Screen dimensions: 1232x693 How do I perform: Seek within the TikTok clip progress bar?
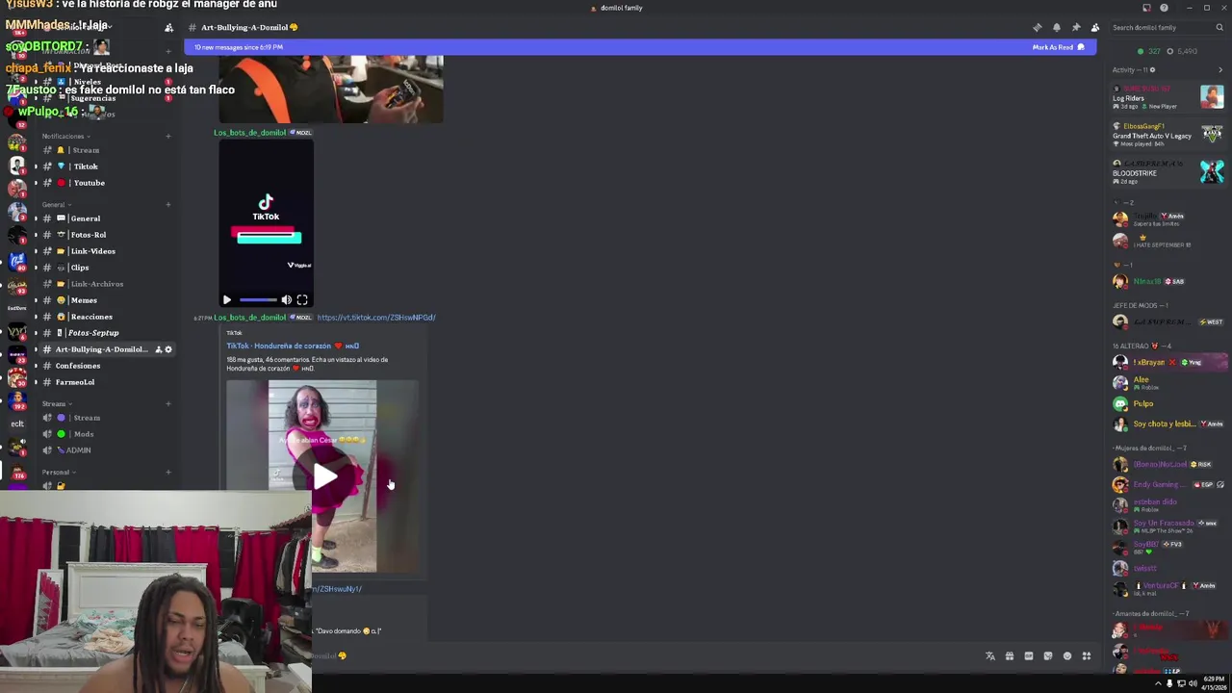pyautogui.click(x=256, y=300)
